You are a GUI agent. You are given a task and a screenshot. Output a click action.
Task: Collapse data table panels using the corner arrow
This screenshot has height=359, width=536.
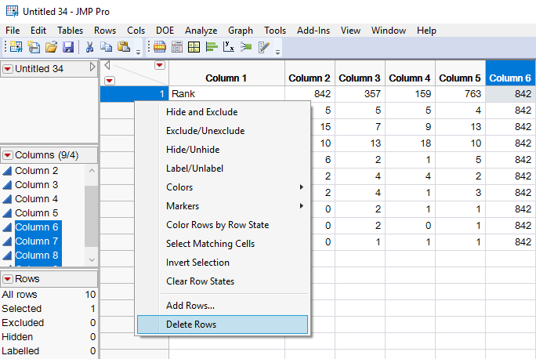[x=107, y=65]
